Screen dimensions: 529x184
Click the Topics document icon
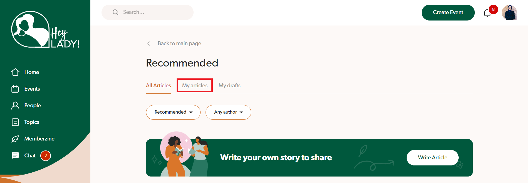point(15,122)
